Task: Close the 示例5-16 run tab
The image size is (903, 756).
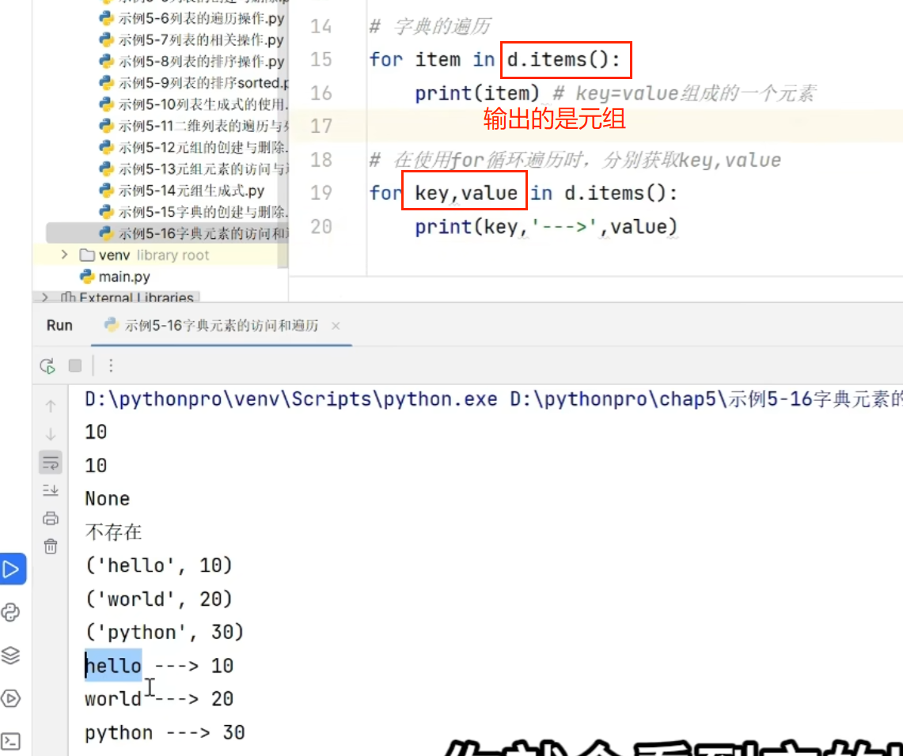Action: (x=336, y=327)
